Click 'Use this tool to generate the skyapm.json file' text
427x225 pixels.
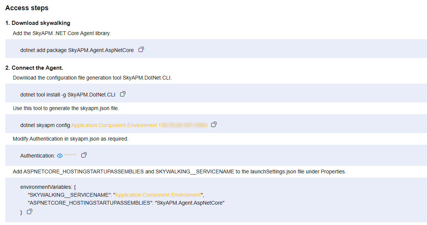tap(66, 108)
